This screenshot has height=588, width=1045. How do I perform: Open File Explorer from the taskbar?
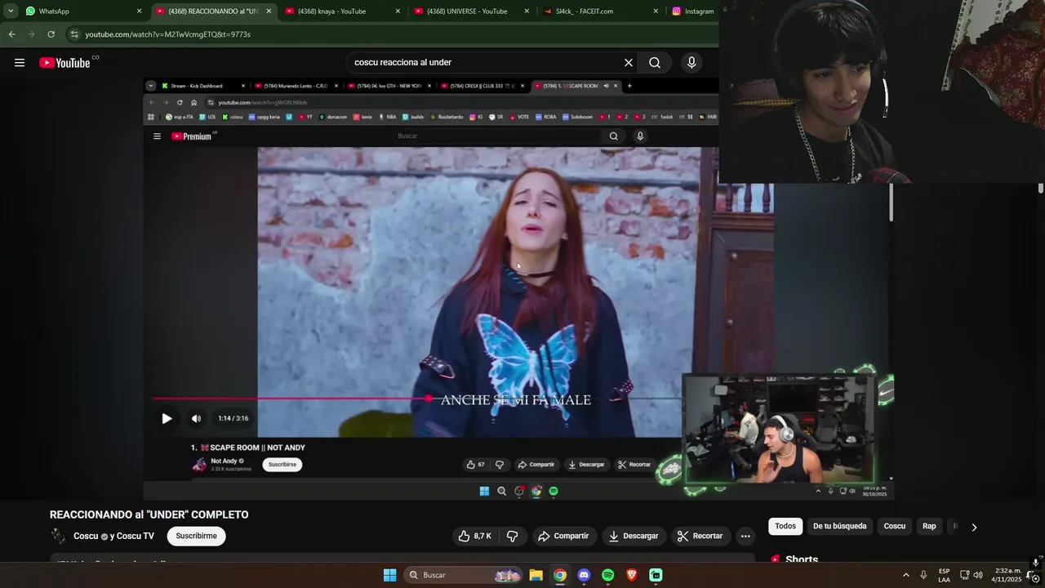536,575
